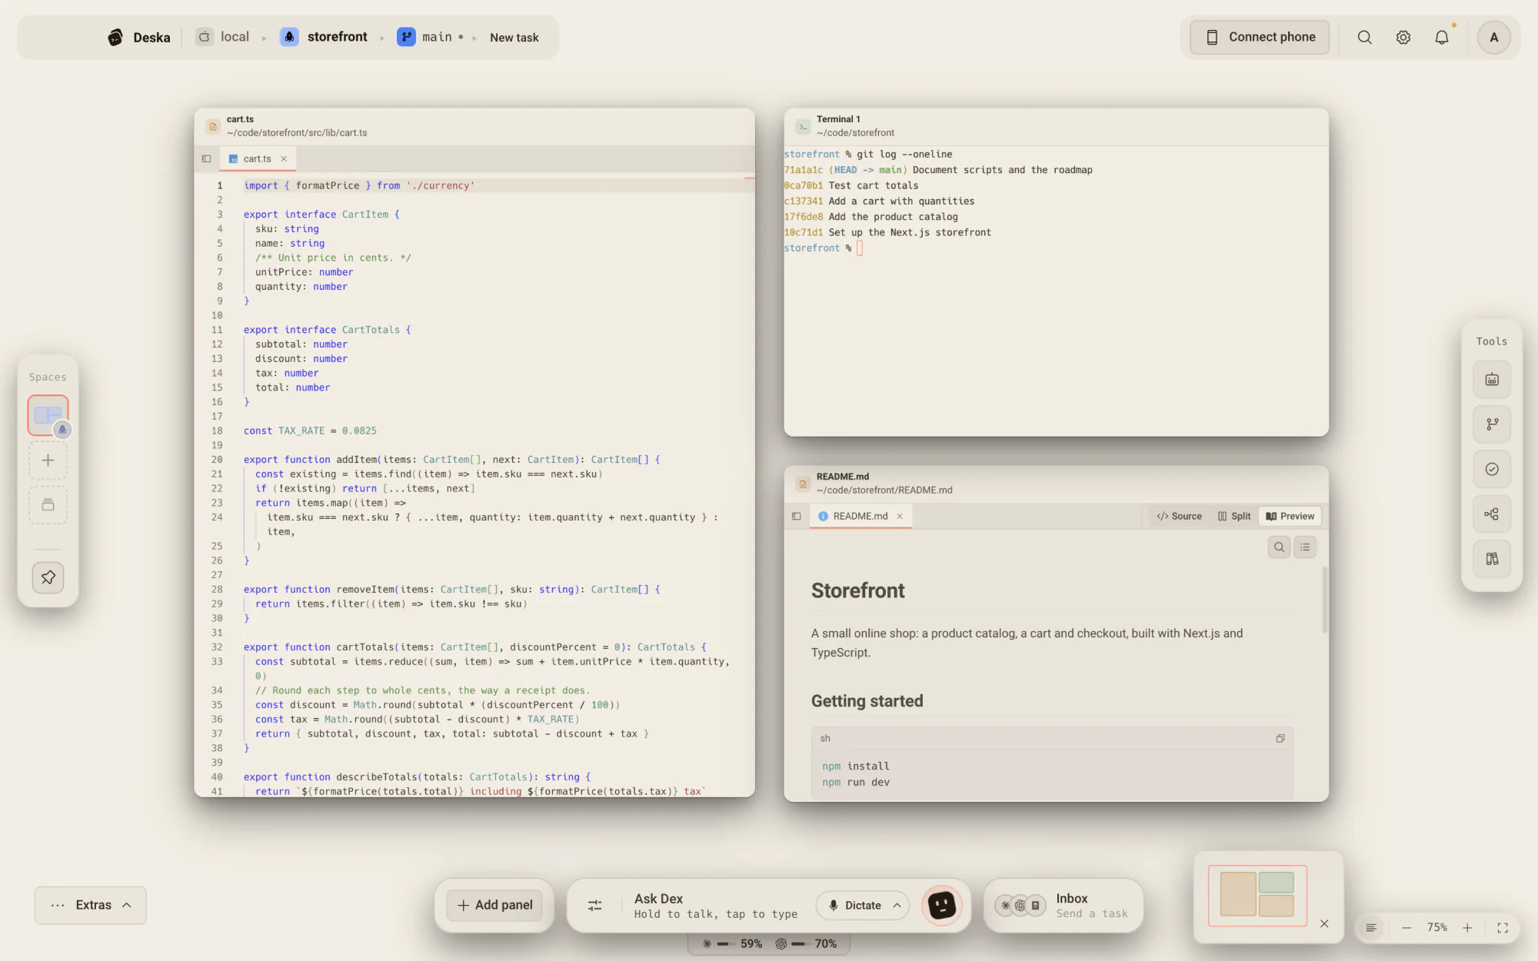Zoom out canvas with minus button
Image resolution: width=1538 pixels, height=961 pixels.
click(x=1407, y=928)
